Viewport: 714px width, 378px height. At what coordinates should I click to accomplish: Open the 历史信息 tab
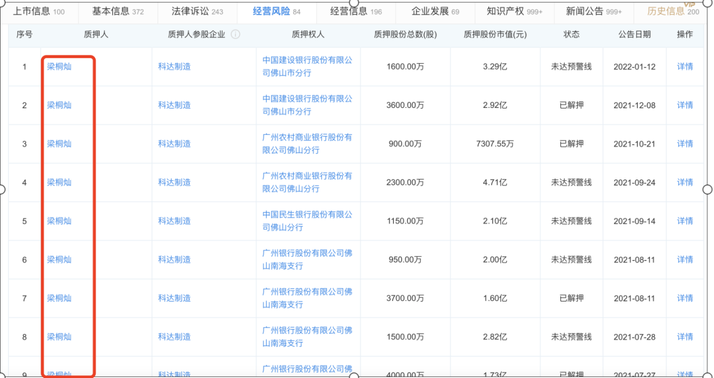tap(666, 11)
